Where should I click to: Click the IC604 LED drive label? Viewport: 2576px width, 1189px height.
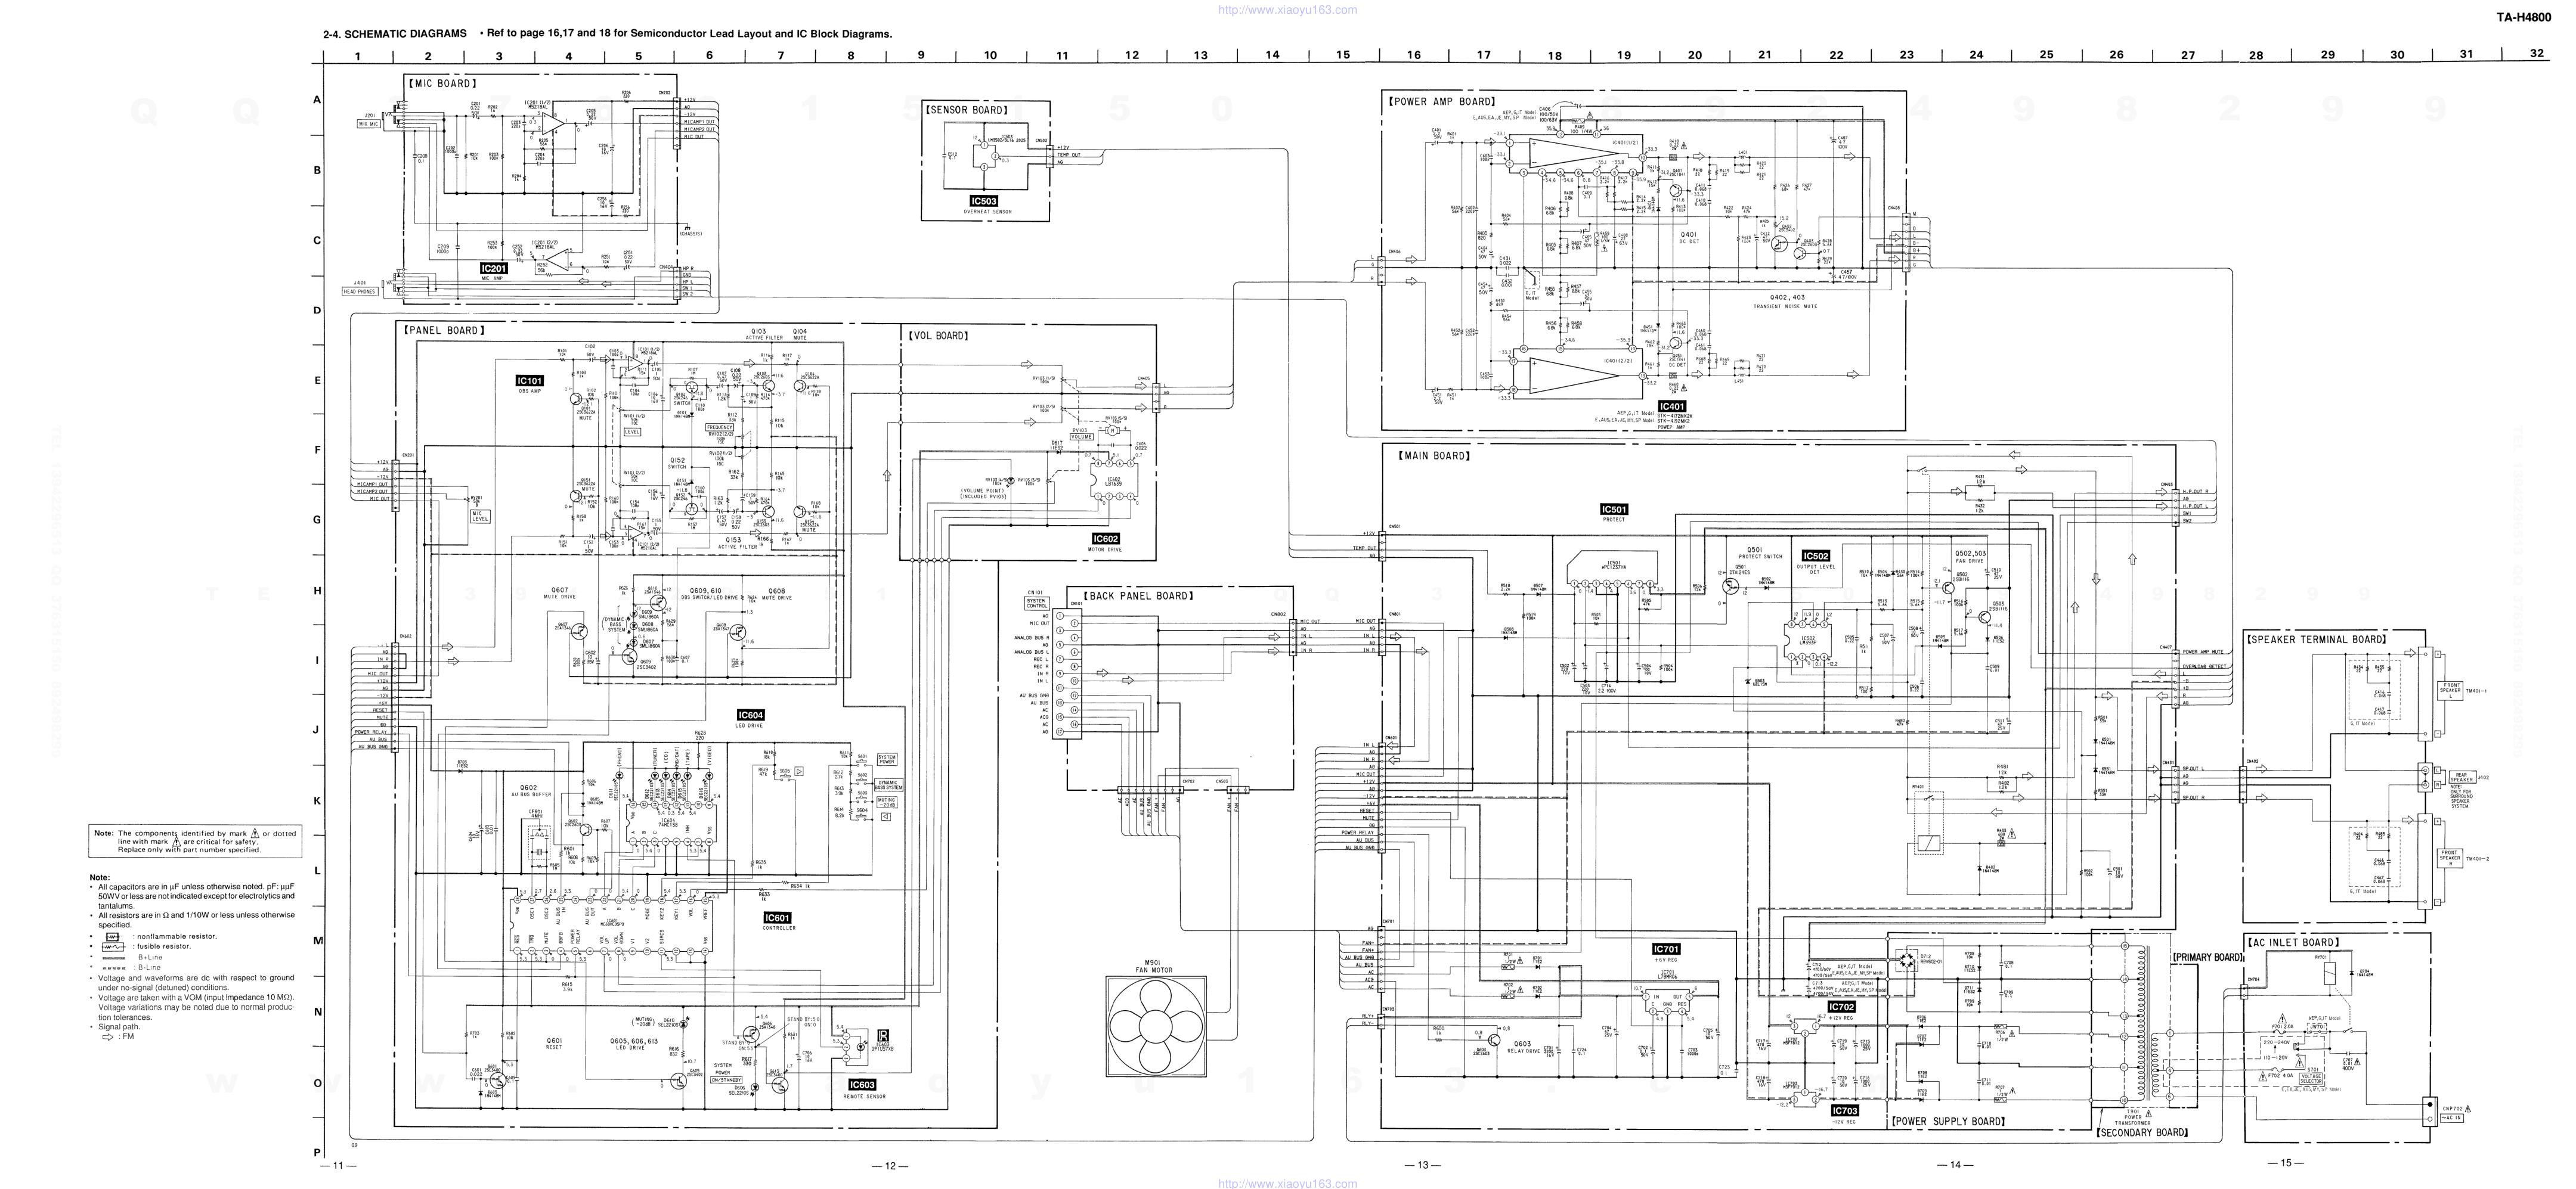751,715
